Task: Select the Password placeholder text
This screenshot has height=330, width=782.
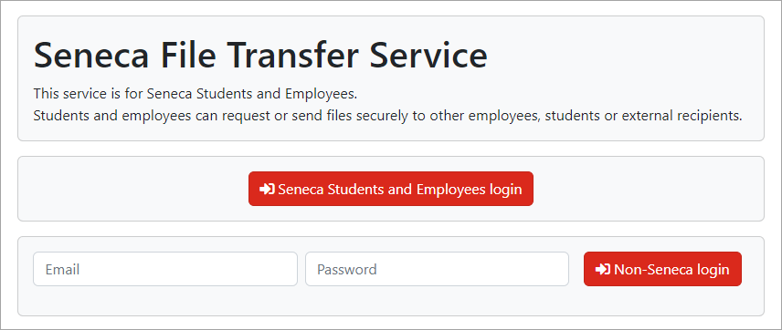Action: point(347,269)
